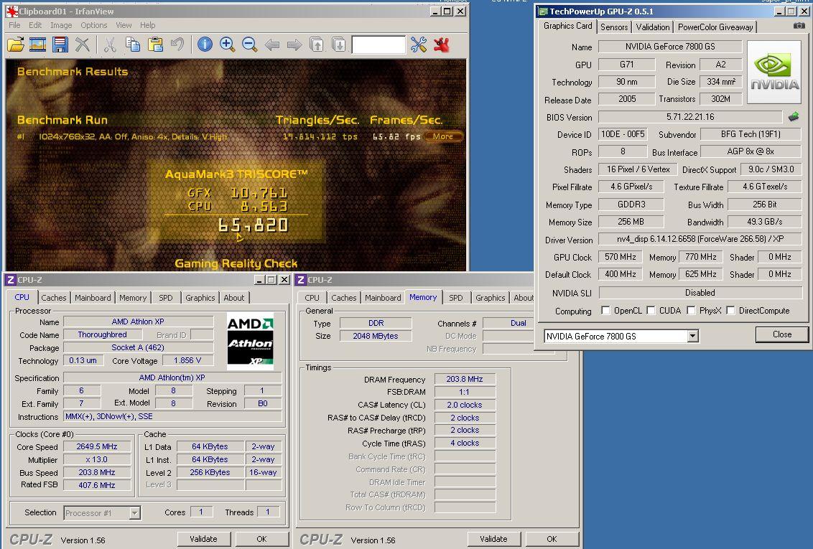
Task: Switch to Memory tab in left CPU-Z
Action: click(133, 298)
